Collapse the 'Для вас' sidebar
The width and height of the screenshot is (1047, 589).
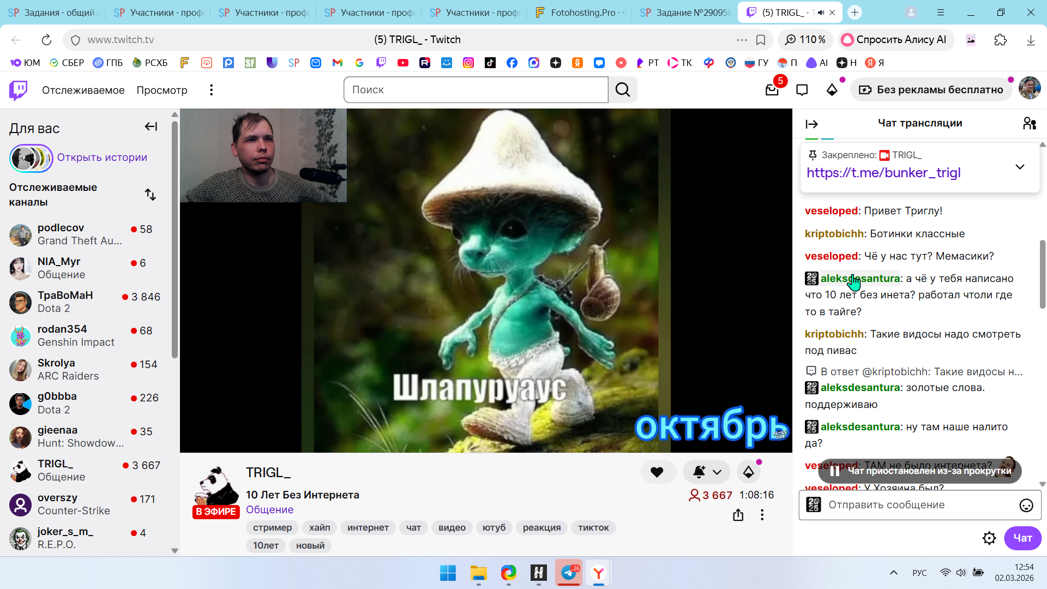151,127
